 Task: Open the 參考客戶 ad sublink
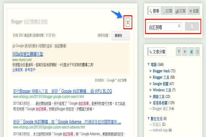[30, 70]
